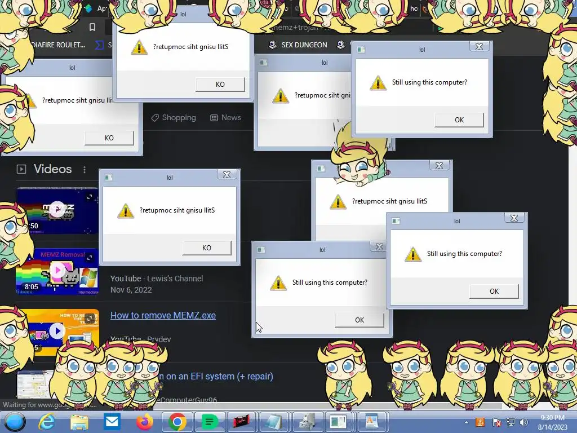Click the bookmark icon in browser toolbar
This screenshot has width=577, height=433.
coord(92,27)
